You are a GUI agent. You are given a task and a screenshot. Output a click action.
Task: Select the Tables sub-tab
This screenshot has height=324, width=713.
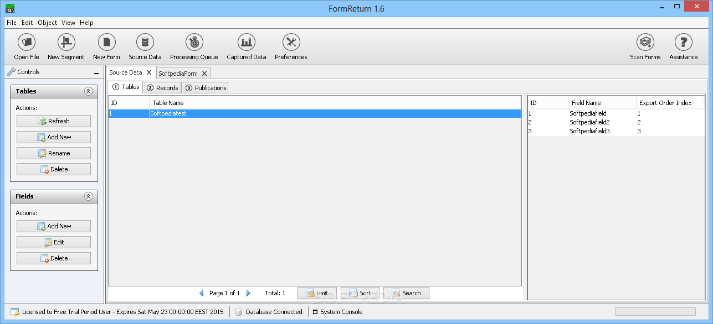pos(125,87)
